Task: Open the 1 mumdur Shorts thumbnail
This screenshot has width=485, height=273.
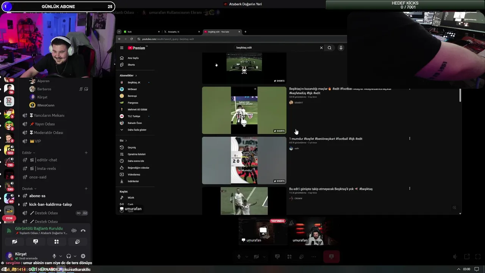Action: pos(244,160)
